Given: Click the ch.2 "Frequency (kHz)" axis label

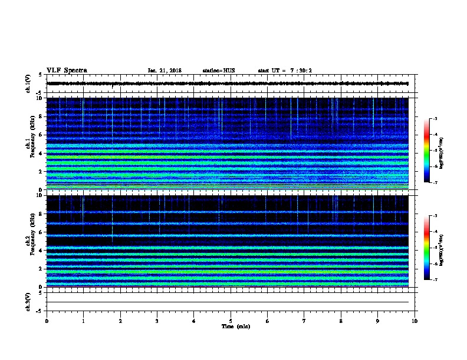Looking at the screenshot, I should coord(32,234).
